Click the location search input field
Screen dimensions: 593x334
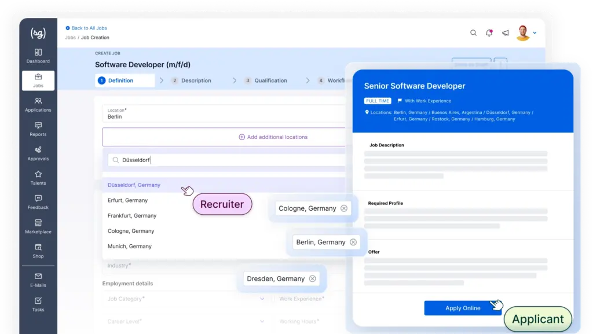tap(226, 160)
